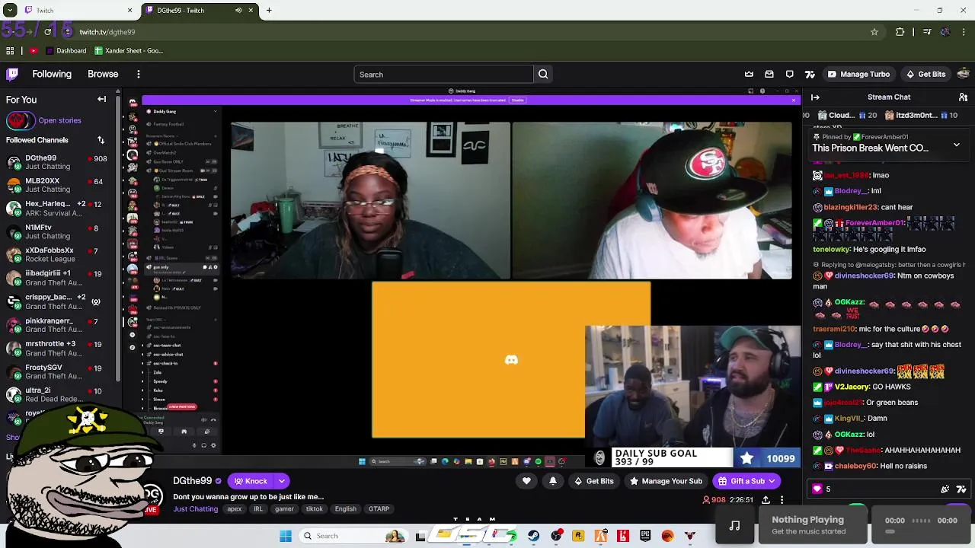Click the Windows taskbar search box
The image size is (975, 548).
[x=355, y=536]
